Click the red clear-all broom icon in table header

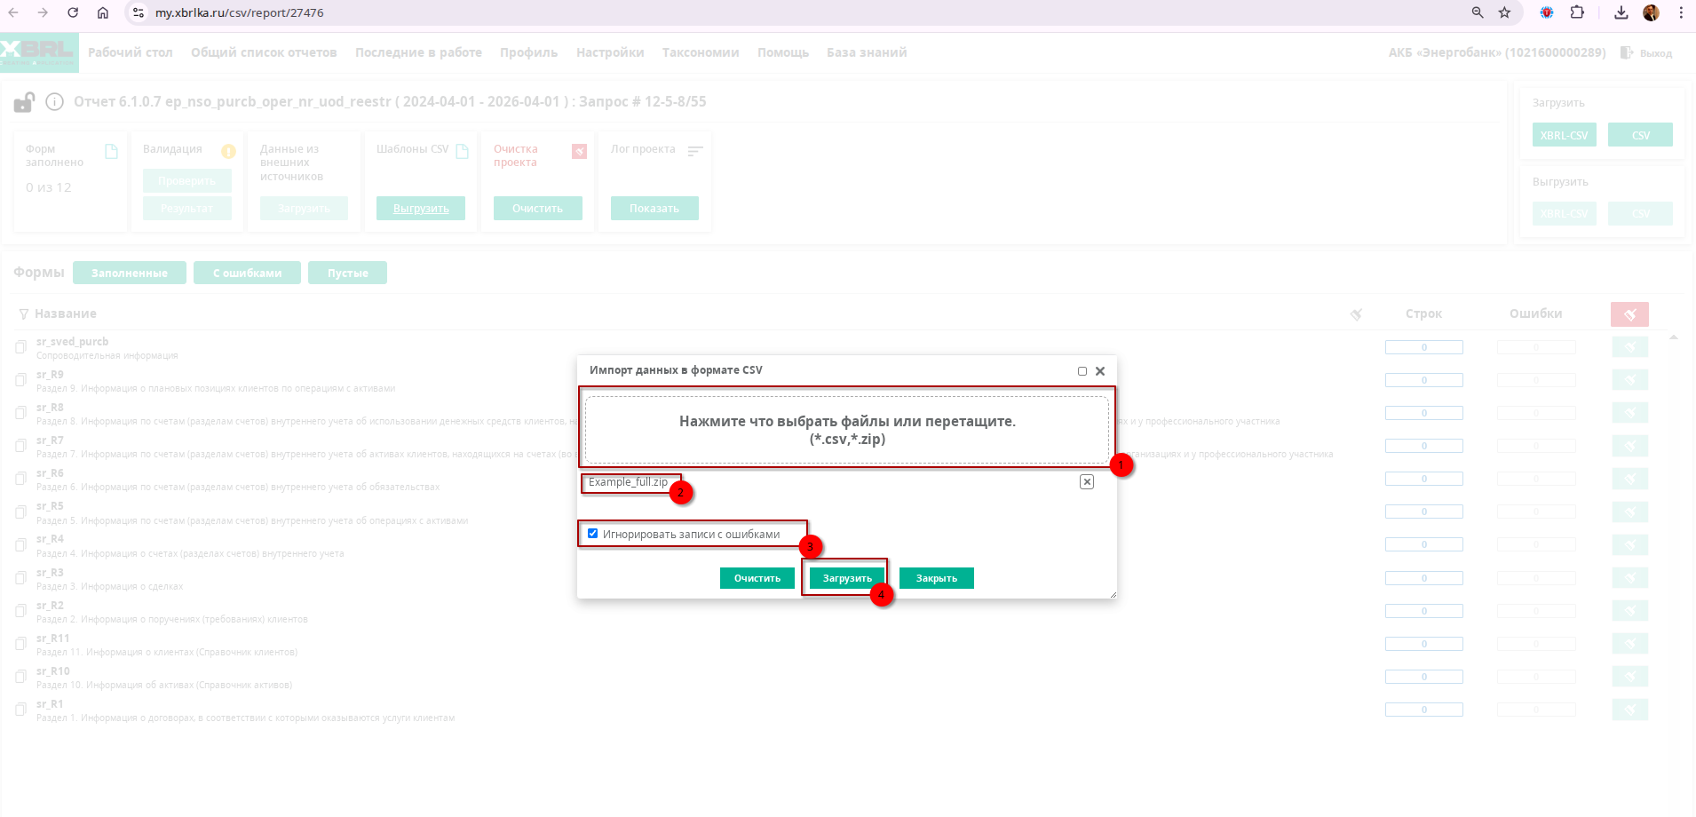pyautogui.click(x=1629, y=314)
